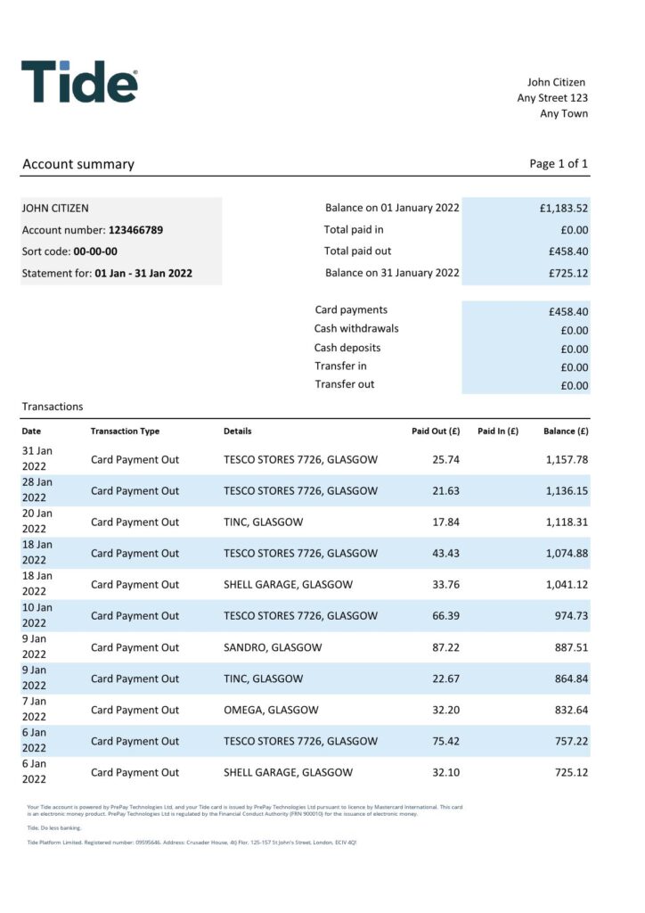
Task: Click the Balance (£) column header
Action: click(566, 432)
